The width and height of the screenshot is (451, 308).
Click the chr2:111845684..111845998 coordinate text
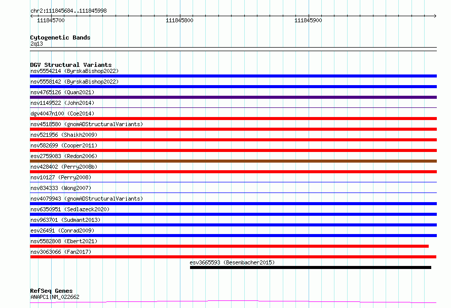(68, 11)
